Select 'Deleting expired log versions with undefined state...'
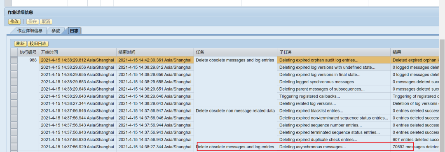The width and height of the screenshot is (445, 152). tap(334, 67)
